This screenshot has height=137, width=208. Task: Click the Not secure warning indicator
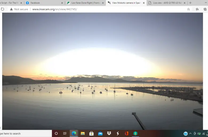click(19, 9)
